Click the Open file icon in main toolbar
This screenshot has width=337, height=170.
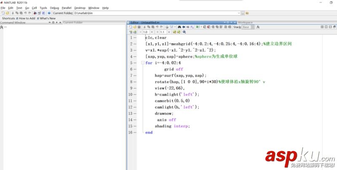(x=7, y=13)
